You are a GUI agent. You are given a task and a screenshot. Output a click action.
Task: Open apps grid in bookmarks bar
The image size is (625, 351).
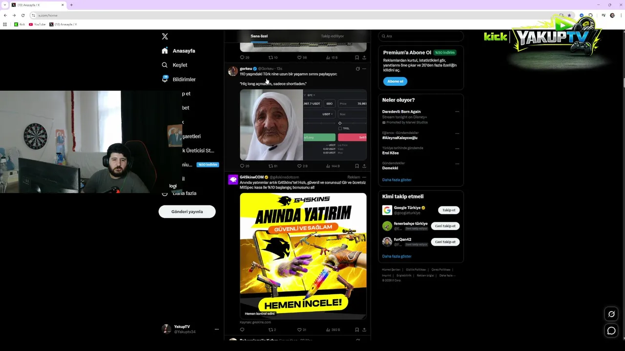[5, 24]
